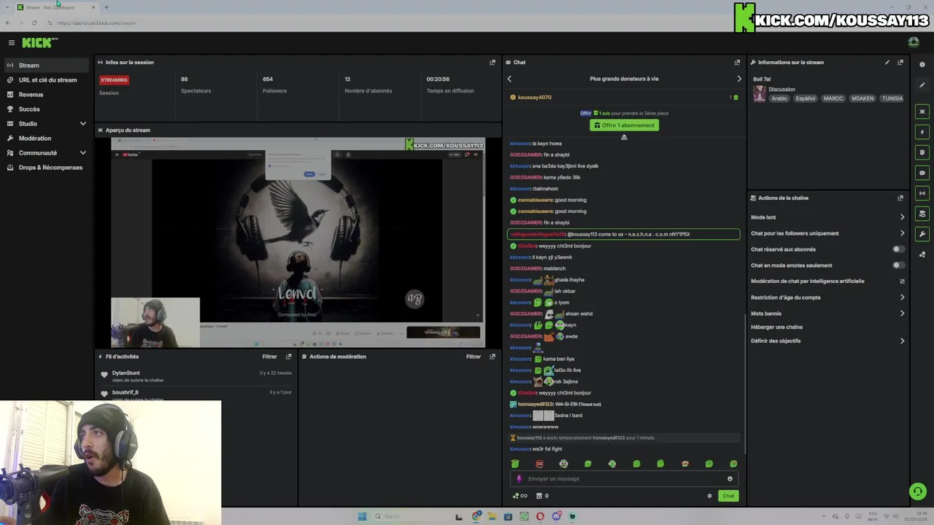Open Opera browser from the taskbar
This screenshot has height=525, width=934.
[540, 516]
